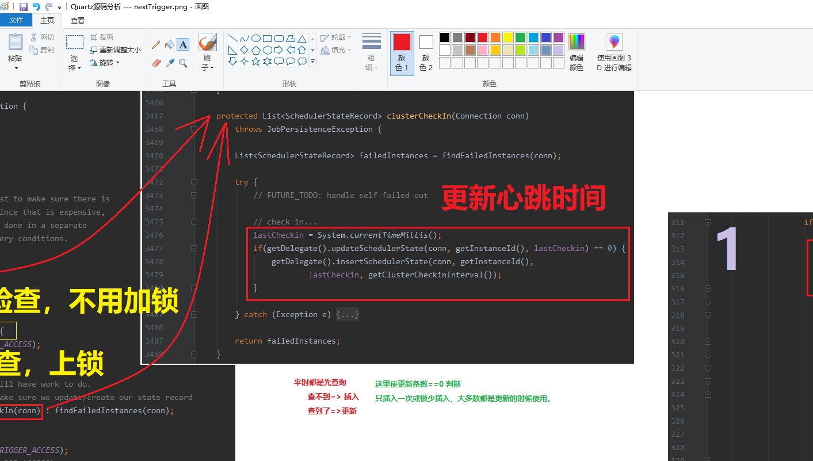Select the Oval callout shape
813x461 pixels.
pos(291,61)
